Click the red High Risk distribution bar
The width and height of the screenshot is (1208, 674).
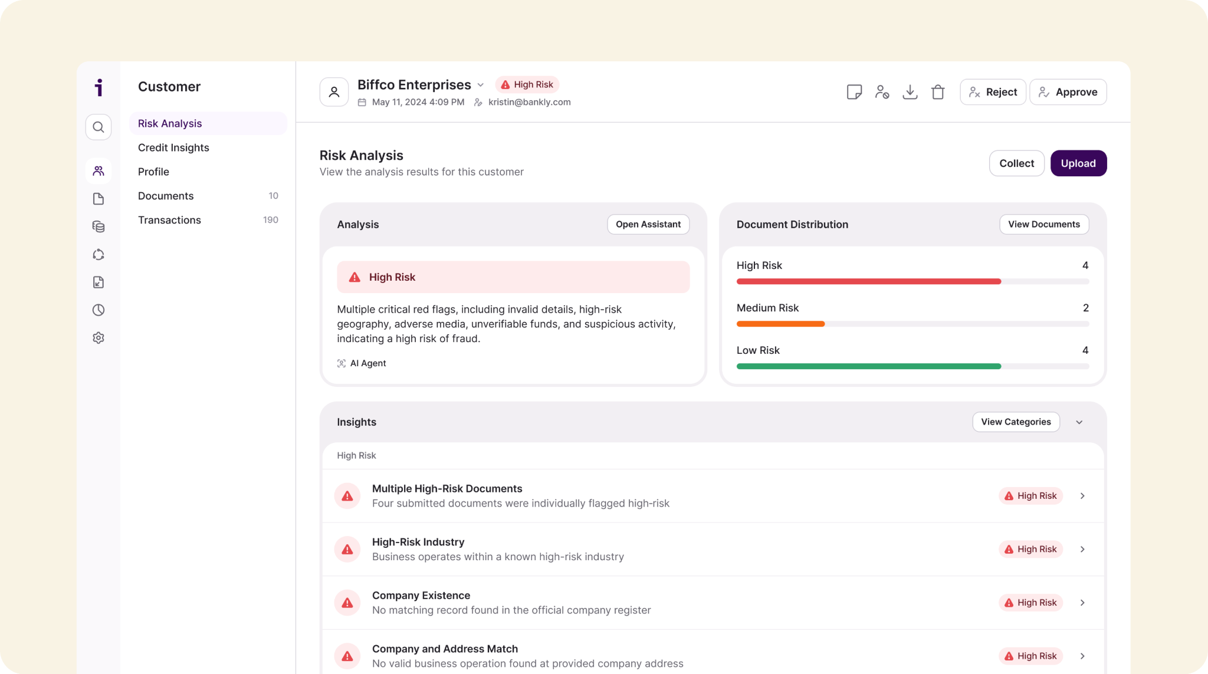tap(869, 282)
